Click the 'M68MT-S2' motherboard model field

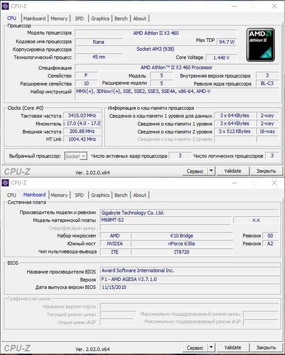point(166,220)
